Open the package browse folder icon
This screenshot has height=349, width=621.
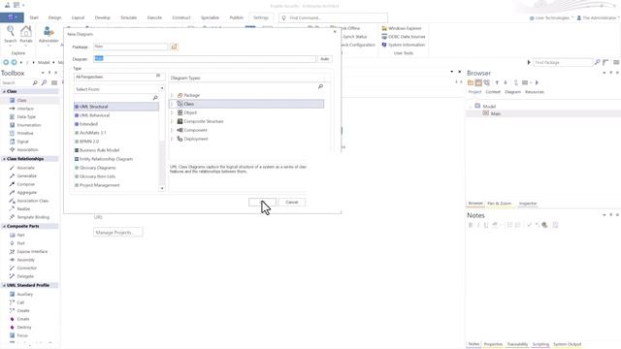tap(174, 47)
